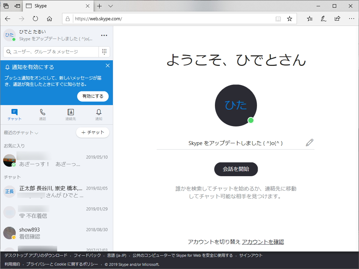Open the アカウントを確認 link
The width and height of the screenshot is (359, 269).
[263, 242]
